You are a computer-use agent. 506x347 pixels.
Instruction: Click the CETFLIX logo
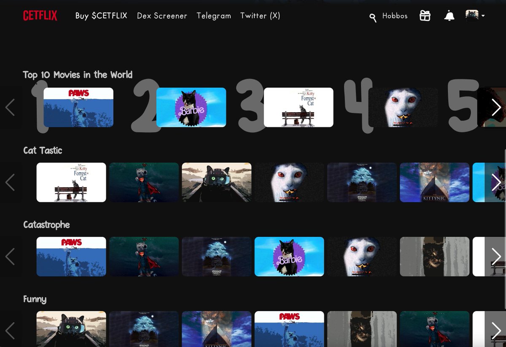(x=40, y=16)
